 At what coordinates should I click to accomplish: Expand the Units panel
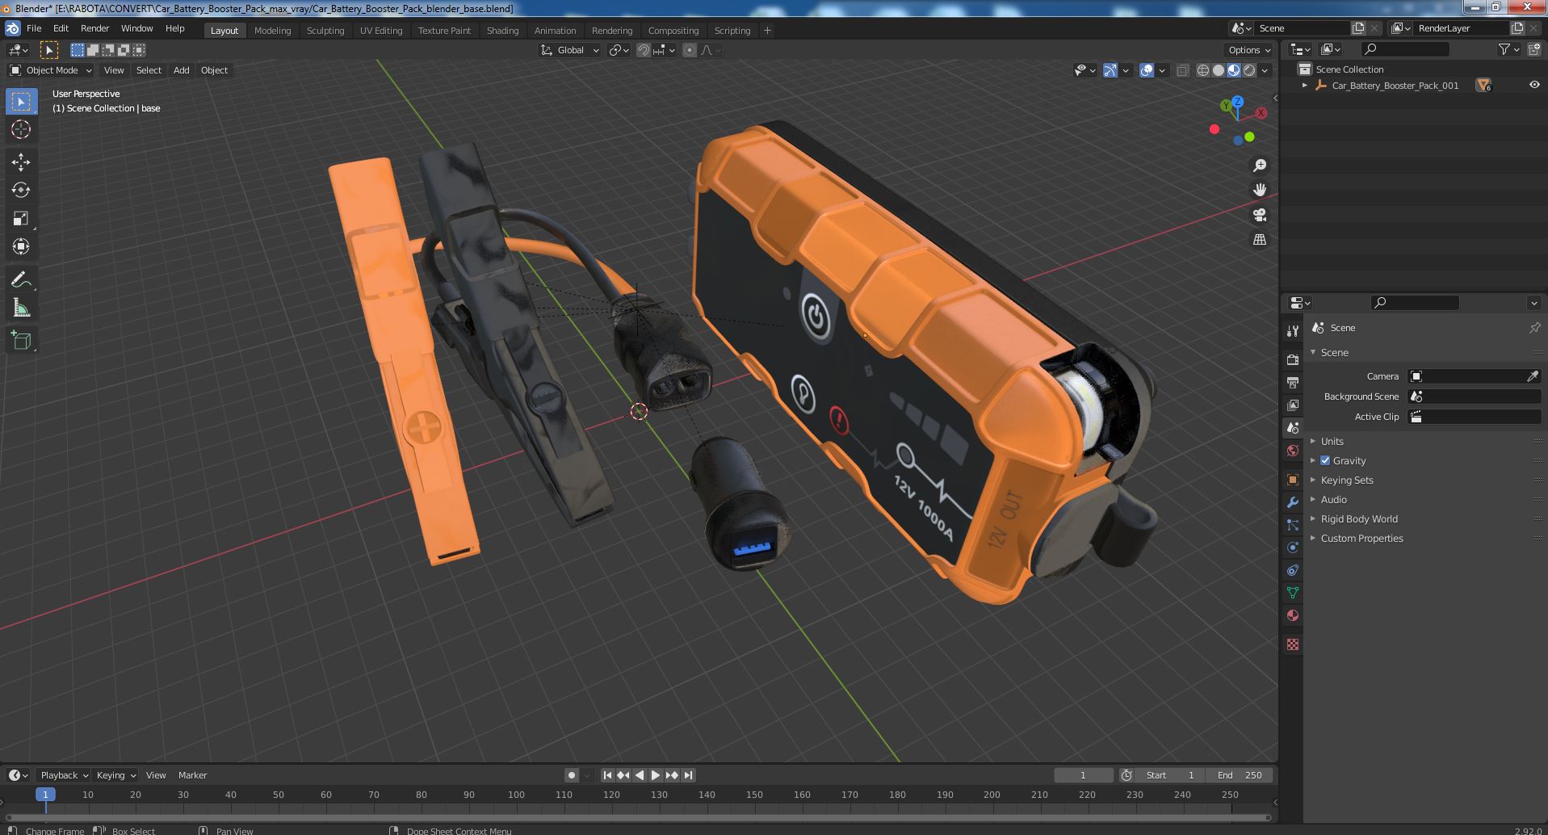(1332, 441)
